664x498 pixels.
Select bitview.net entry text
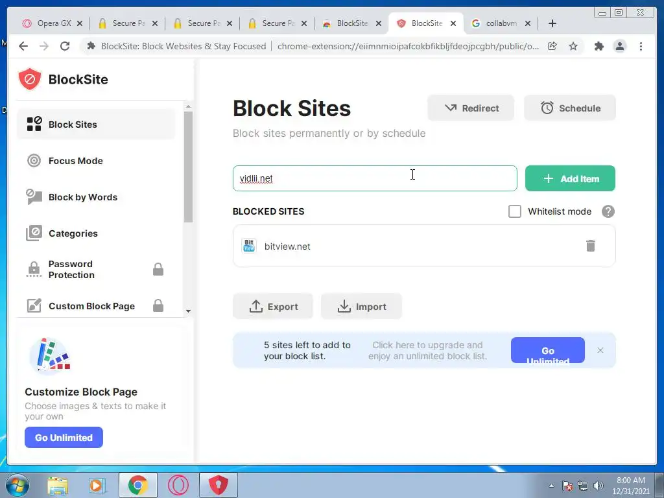(287, 246)
